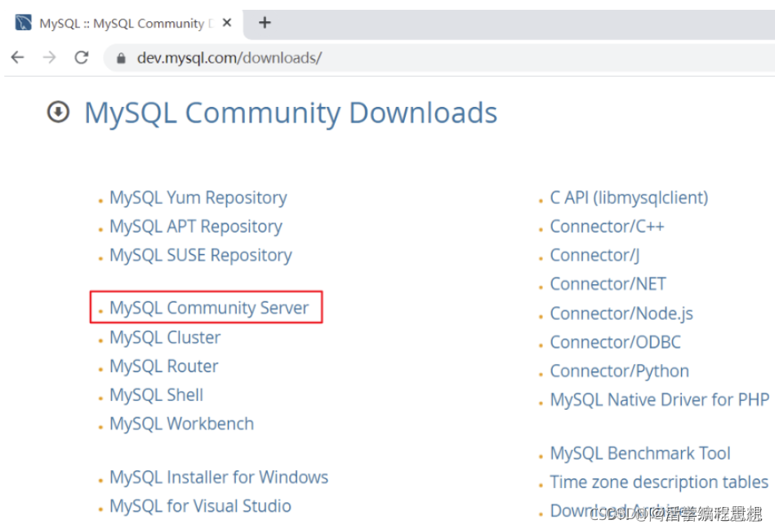Viewport: 775px width, 529px height.
Task: Click the padlock site security icon
Action: click(121, 58)
